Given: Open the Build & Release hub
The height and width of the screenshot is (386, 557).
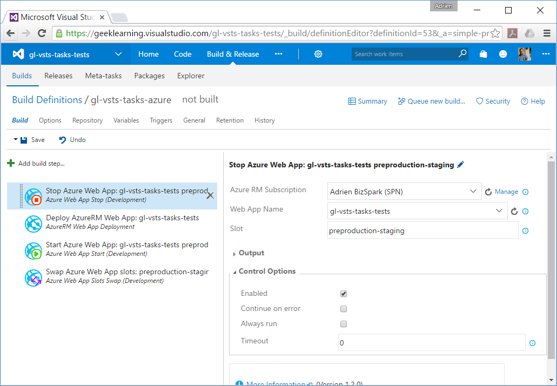Looking at the screenshot, I should tap(233, 54).
